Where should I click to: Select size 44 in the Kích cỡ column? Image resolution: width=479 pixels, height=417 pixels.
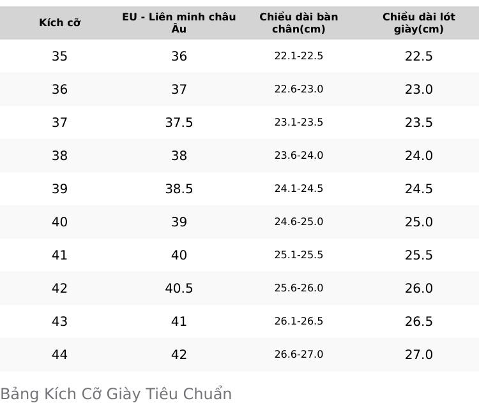click(59, 355)
